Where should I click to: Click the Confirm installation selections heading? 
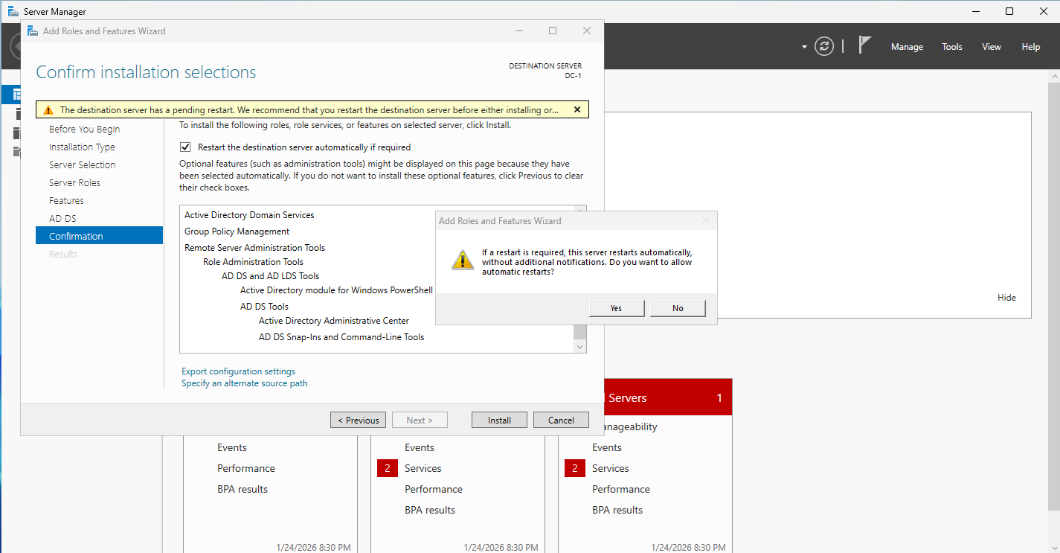tap(146, 72)
